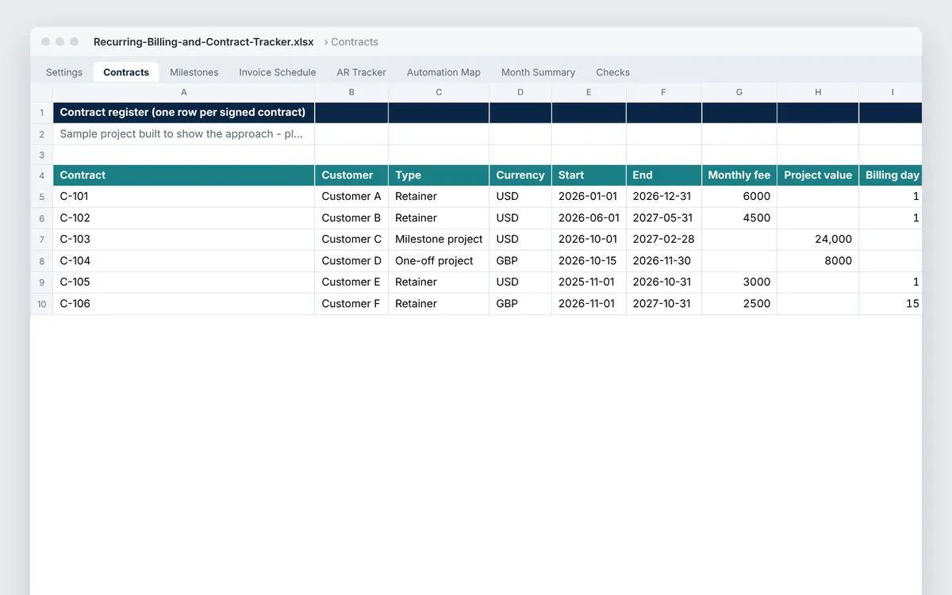Select column H header
The height and width of the screenshot is (595, 952).
click(x=818, y=92)
